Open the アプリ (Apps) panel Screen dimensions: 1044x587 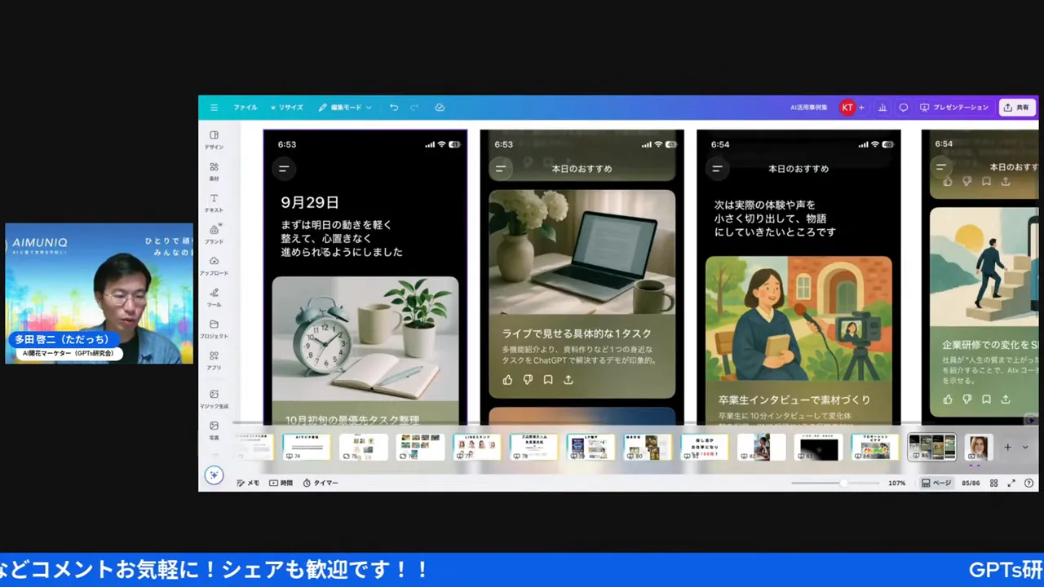pyautogui.click(x=214, y=360)
